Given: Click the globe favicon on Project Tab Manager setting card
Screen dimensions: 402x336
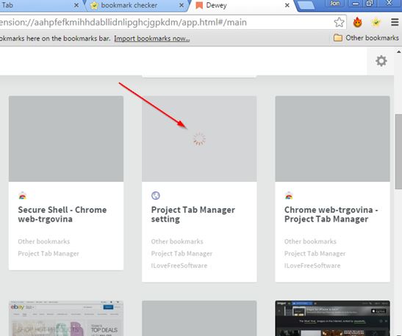Looking at the screenshot, I should pyautogui.click(x=156, y=195).
